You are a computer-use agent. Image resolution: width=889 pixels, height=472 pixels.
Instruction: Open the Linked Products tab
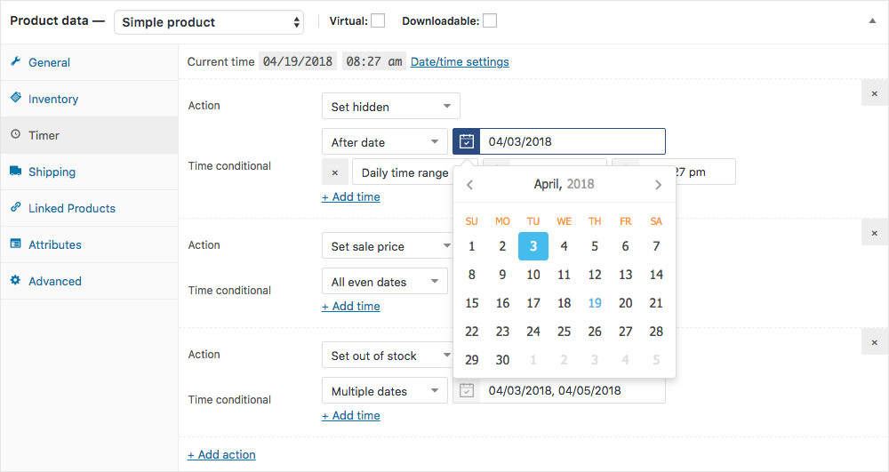[71, 208]
